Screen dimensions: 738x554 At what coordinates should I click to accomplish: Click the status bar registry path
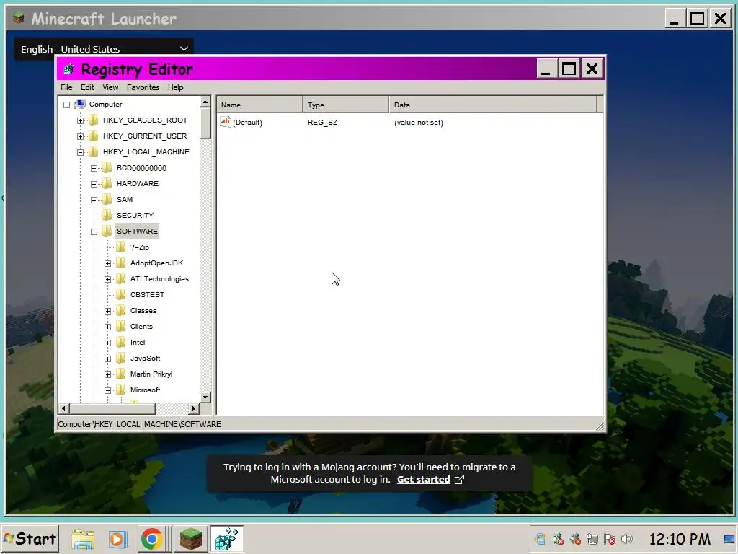[139, 424]
